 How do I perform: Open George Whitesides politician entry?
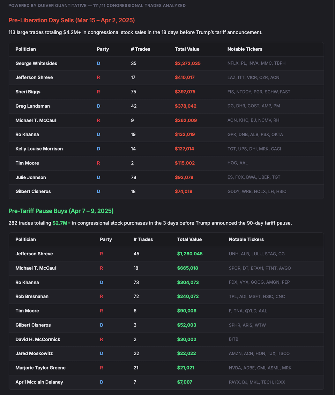pyautogui.click(x=36, y=64)
